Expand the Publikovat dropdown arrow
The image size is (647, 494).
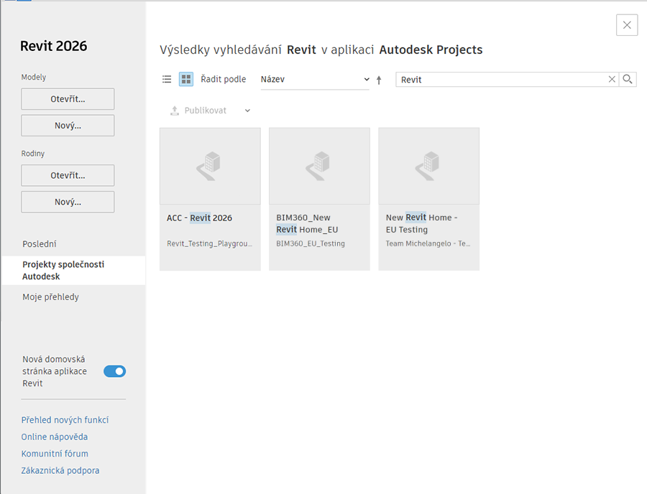pos(247,111)
